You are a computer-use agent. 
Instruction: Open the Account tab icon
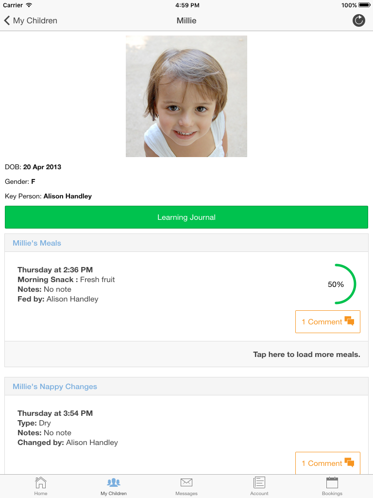click(259, 482)
